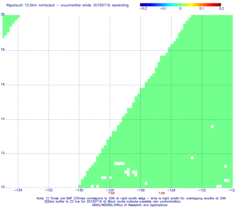Click the colorbar label 0.2

(x=222, y=9)
